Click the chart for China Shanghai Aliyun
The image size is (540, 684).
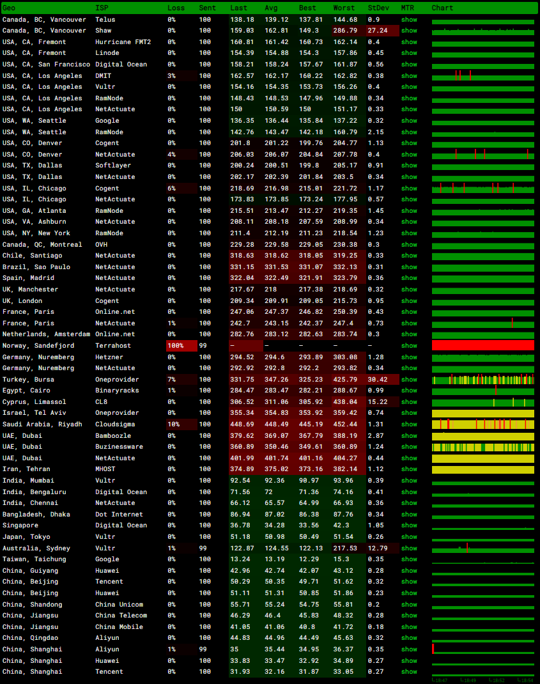click(x=482, y=649)
